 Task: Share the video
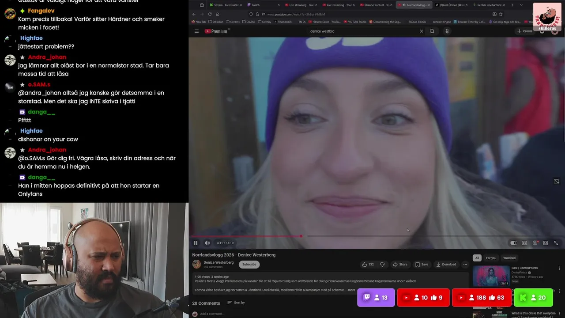coord(400,265)
